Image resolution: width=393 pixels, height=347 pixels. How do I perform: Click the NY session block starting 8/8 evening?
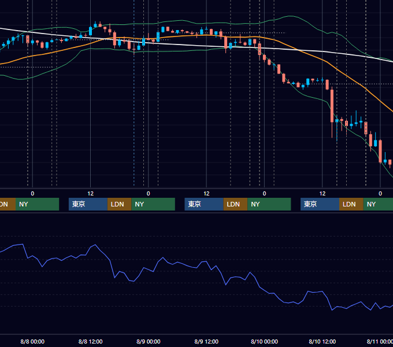coord(153,204)
